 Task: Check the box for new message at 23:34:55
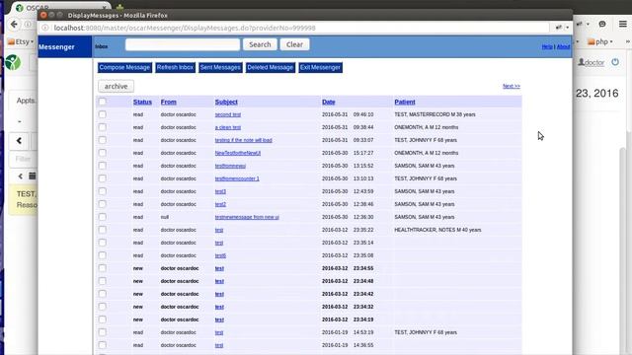tap(103, 268)
